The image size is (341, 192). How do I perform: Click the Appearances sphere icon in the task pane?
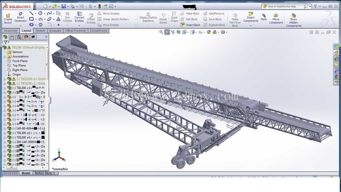pyautogui.click(x=336, y=76)
